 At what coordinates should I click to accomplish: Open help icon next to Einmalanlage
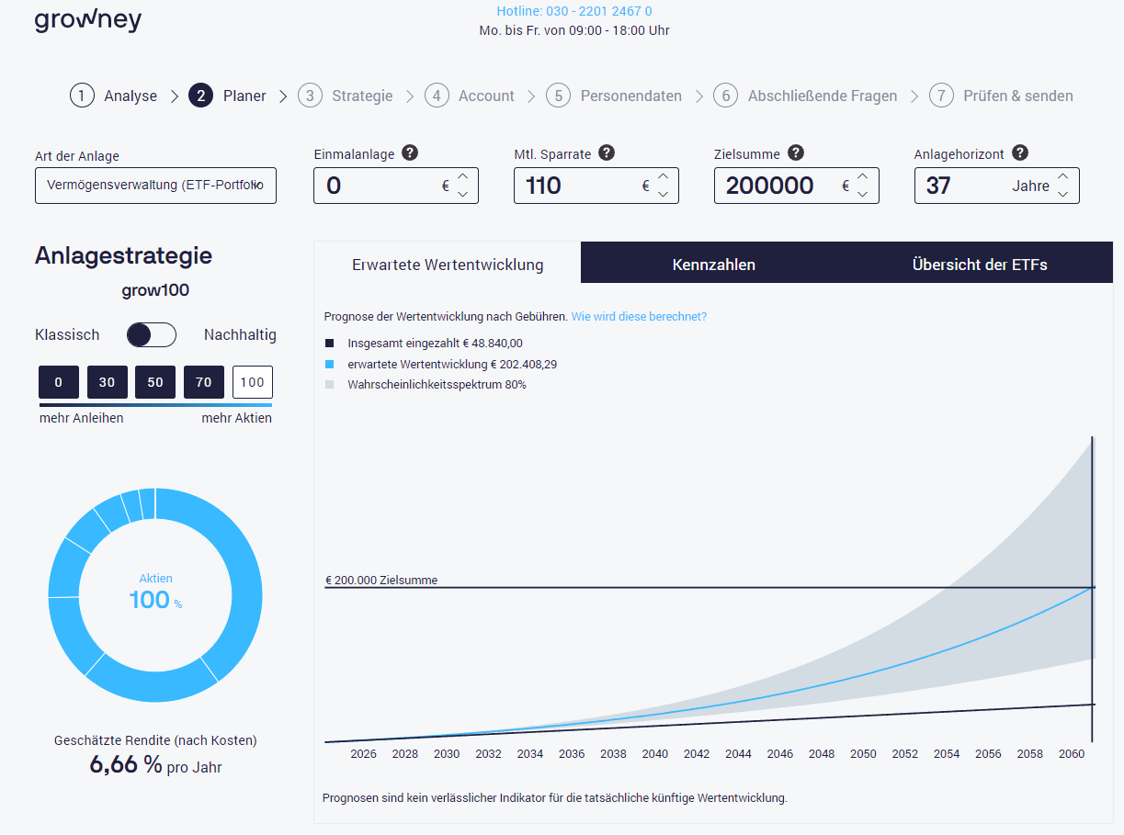point(410,153)
